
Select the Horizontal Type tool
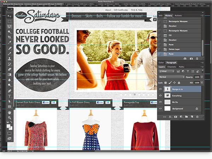[x=10, y=96]
